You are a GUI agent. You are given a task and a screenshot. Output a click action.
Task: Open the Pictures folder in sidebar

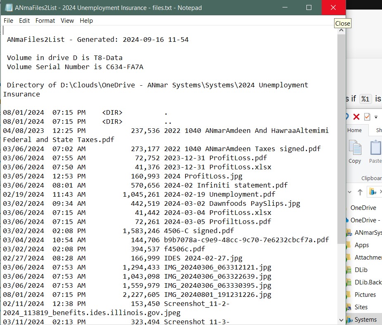pos(365,295)
